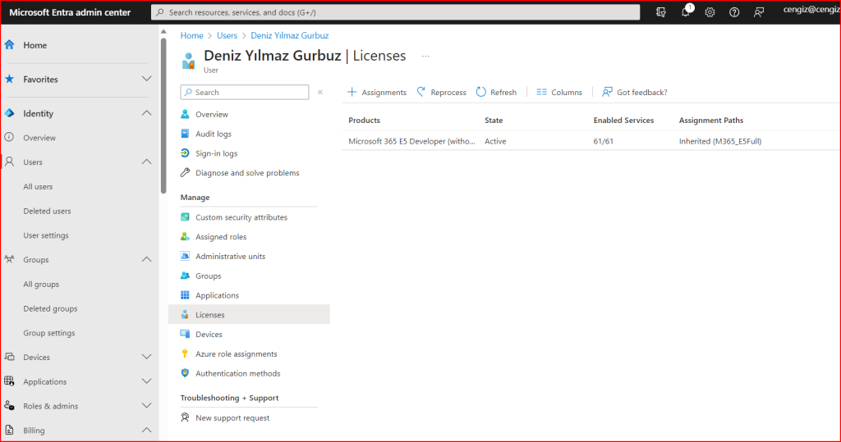
Task: Expand the Applications sidebar section
Action: (146, 381)
